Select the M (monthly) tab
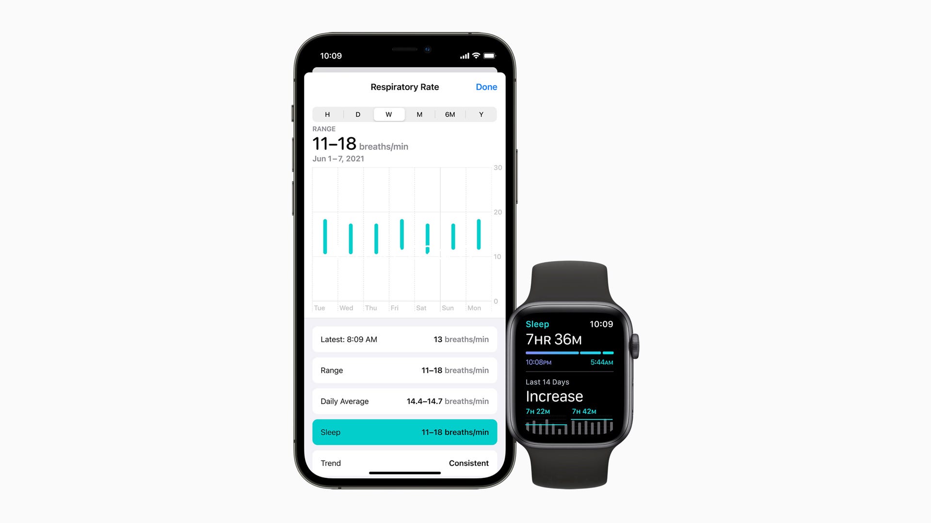Viewport: 931px width, 523px height. (x=419, y=114)
